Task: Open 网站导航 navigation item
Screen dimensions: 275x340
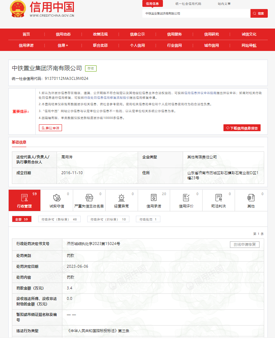Action: [x=249, y=46]
